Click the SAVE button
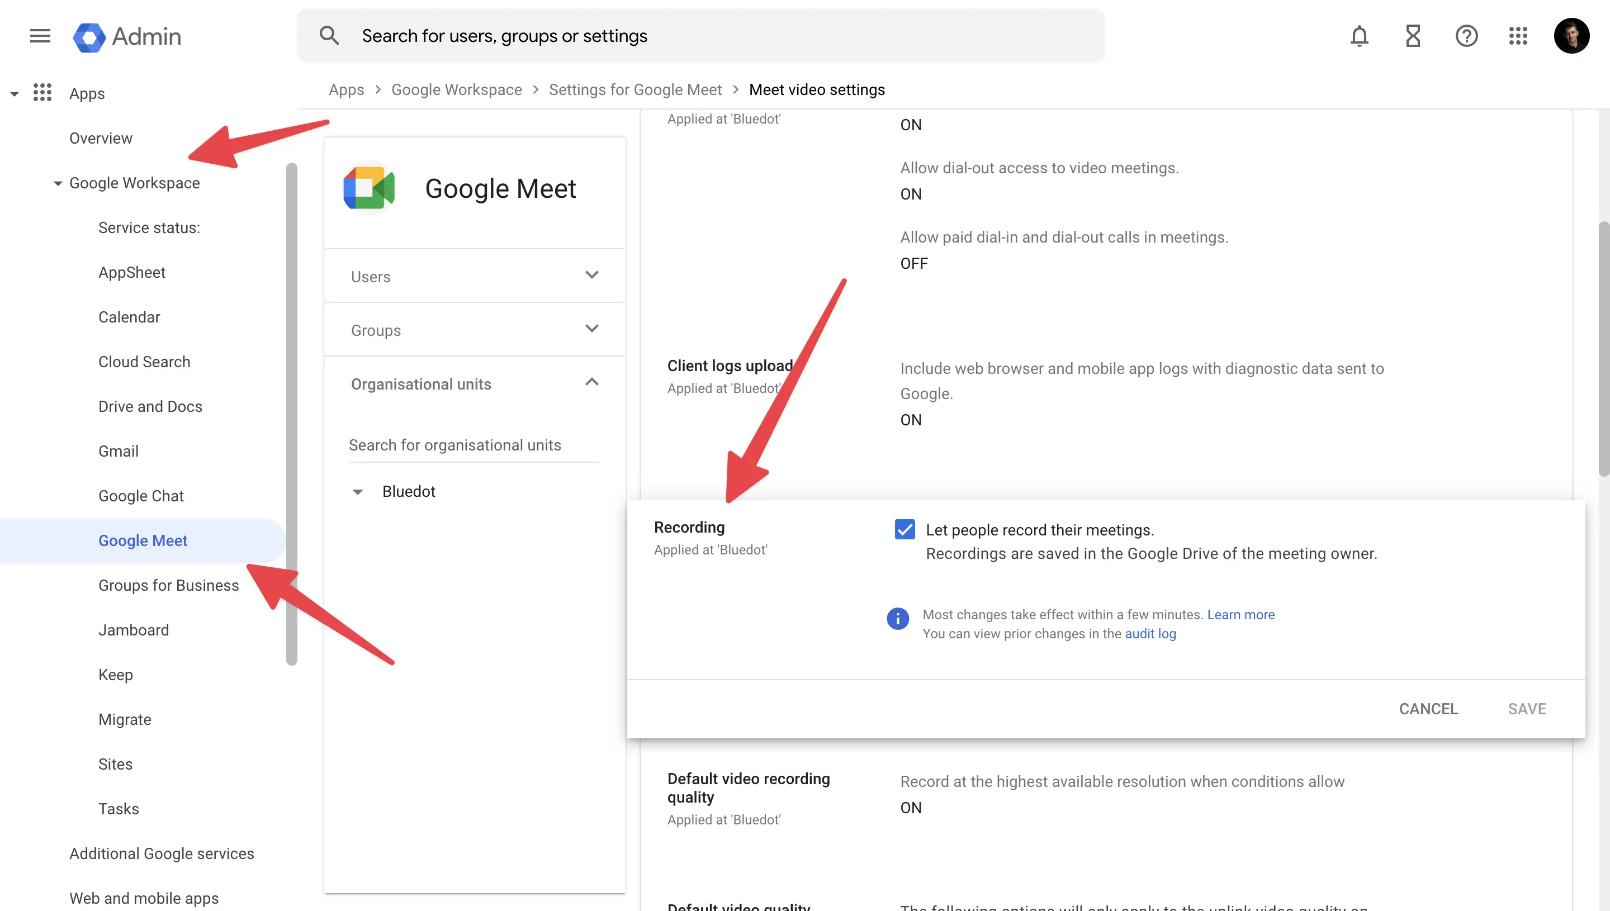This screenshot has width=1610, height=911. pos(1526,709)
